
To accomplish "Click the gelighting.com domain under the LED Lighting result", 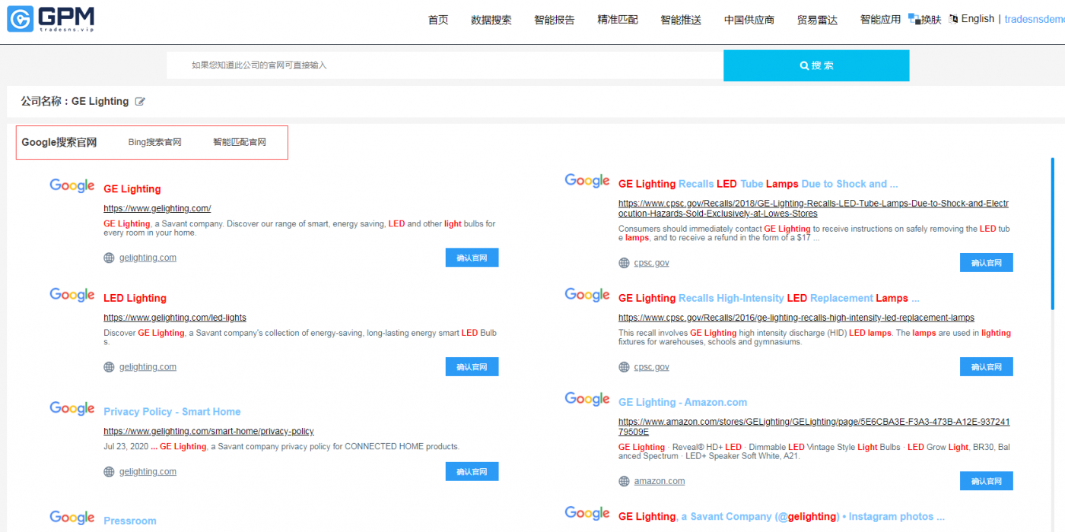I will click(148, 367).
